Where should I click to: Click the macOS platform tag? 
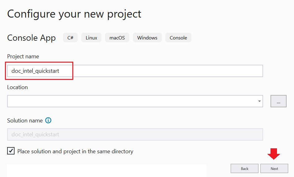pyautogui.click(x=117, y=38)
